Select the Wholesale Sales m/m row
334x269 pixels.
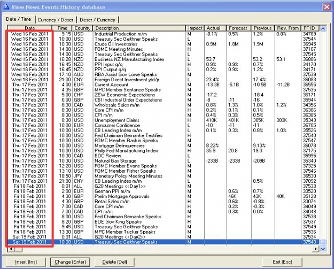point(163,105)
